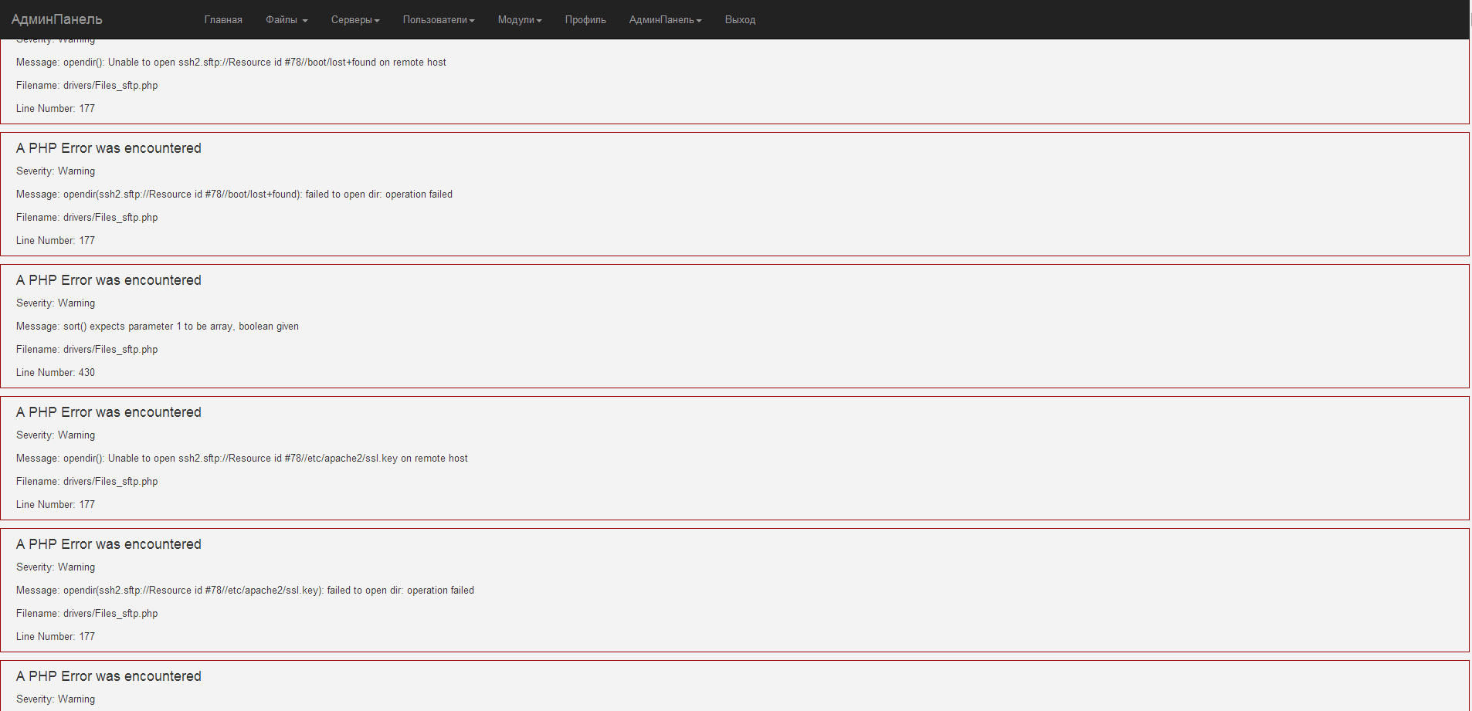Expand the Пользователи dropdown menu
Viewport: 1472px width, 711px height.
438,20
